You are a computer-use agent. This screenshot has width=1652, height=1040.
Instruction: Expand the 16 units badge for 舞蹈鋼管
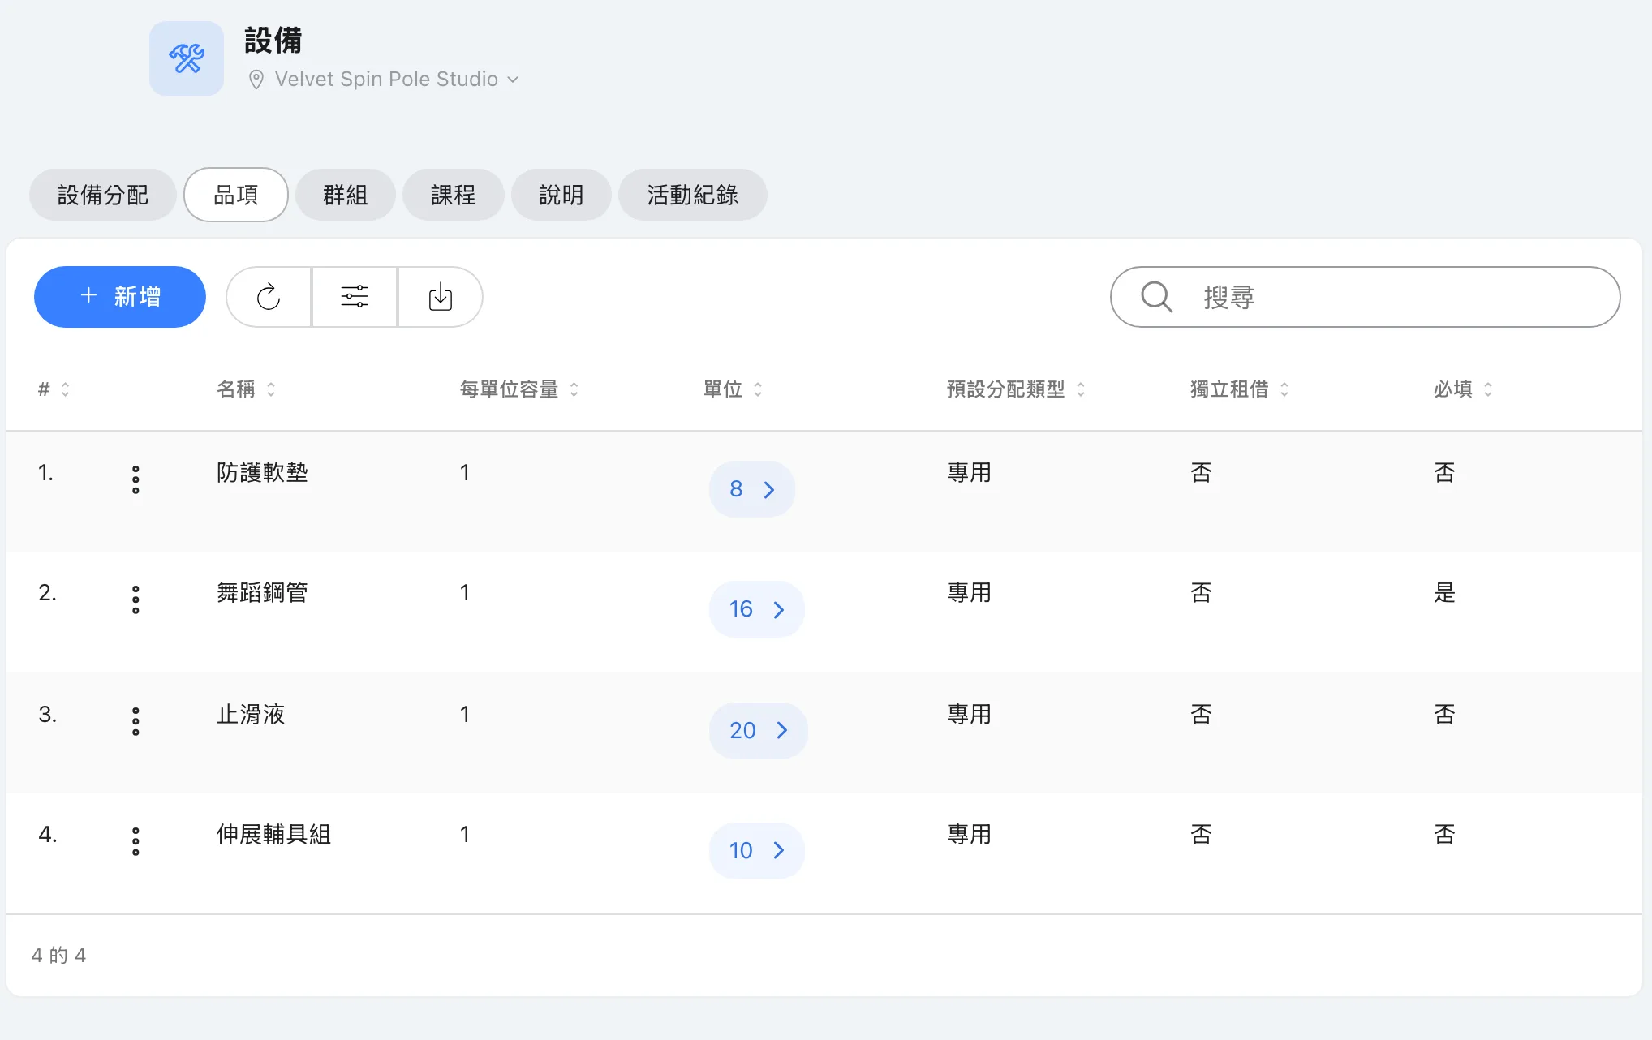pos(757,609)
